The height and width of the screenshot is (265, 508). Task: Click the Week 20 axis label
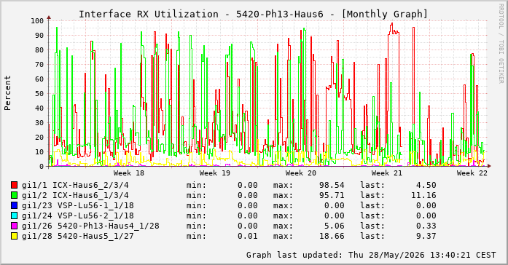pyautogui.click(x=301, y=173)
